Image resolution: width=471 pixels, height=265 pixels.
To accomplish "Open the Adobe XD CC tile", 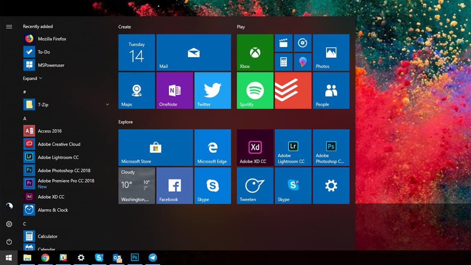I will click(x=255, y=147).
